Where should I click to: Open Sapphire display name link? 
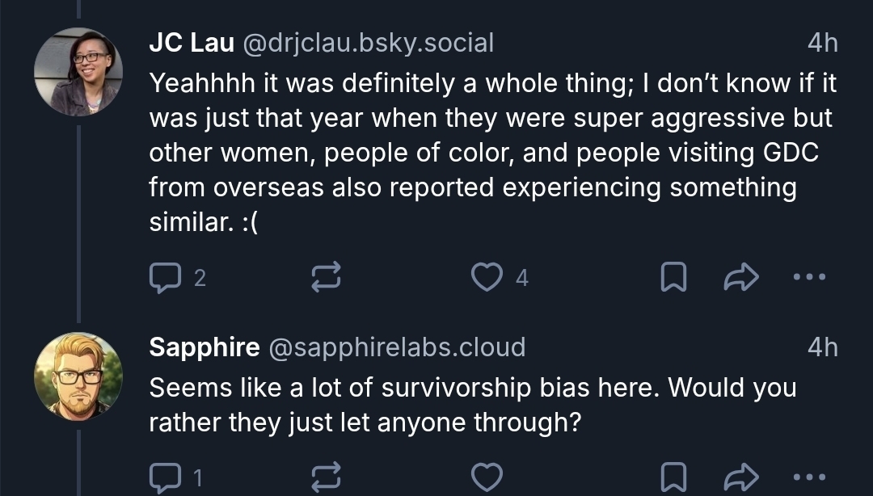click(204, 347)
